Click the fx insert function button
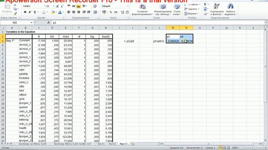This screenshot has width=268, height=150. point(49,22)
